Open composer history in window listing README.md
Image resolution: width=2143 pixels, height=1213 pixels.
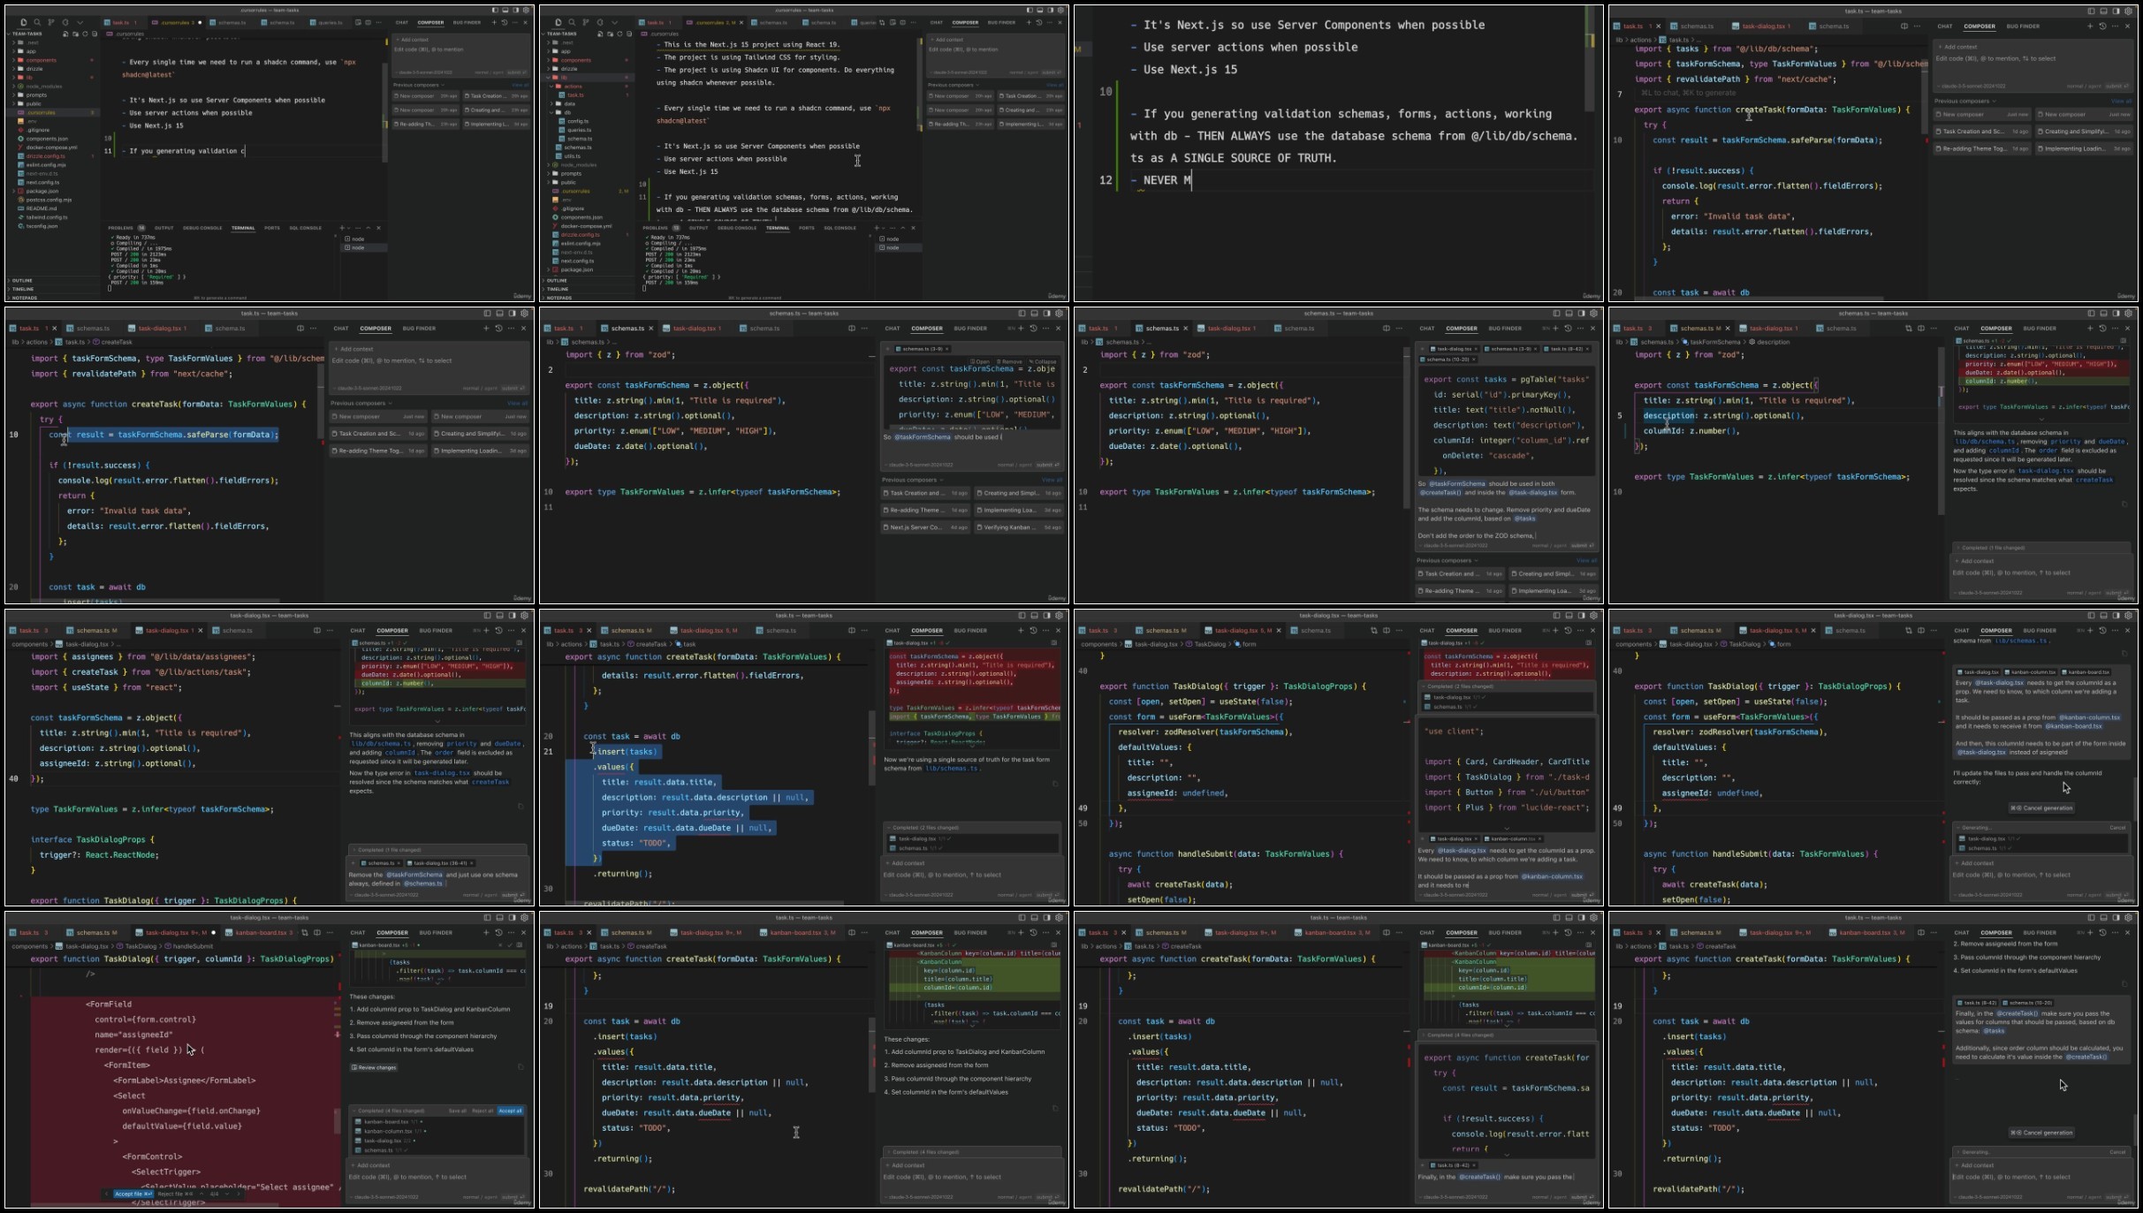tap(505, 22)
